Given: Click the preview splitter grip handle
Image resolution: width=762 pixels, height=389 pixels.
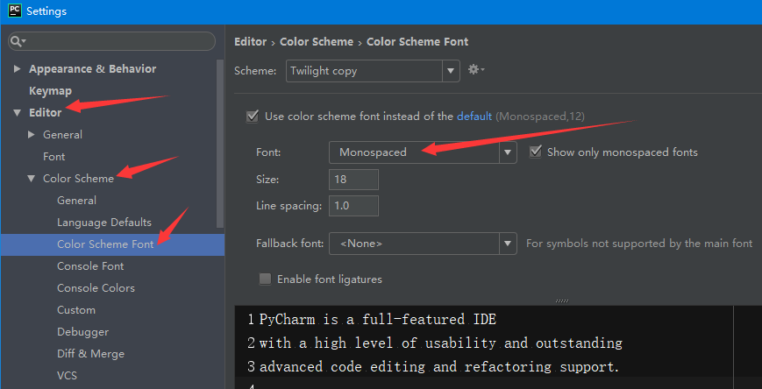Looking at the screenshot, I should click(562, 301).
